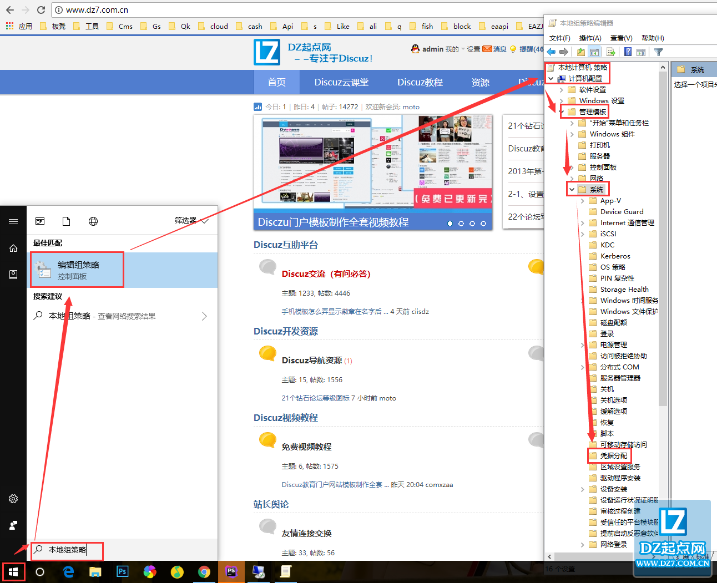Open the blue Photoshop icon on the taskbar
Screen dimensions: 717x583
coord(123,571)
